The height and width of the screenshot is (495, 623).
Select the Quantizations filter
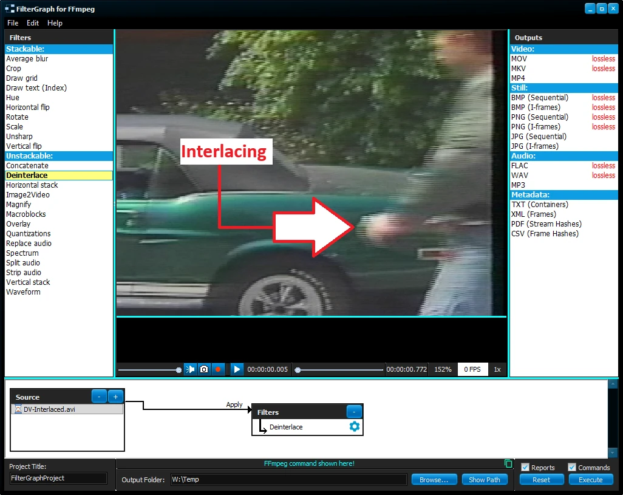point(59,234)
